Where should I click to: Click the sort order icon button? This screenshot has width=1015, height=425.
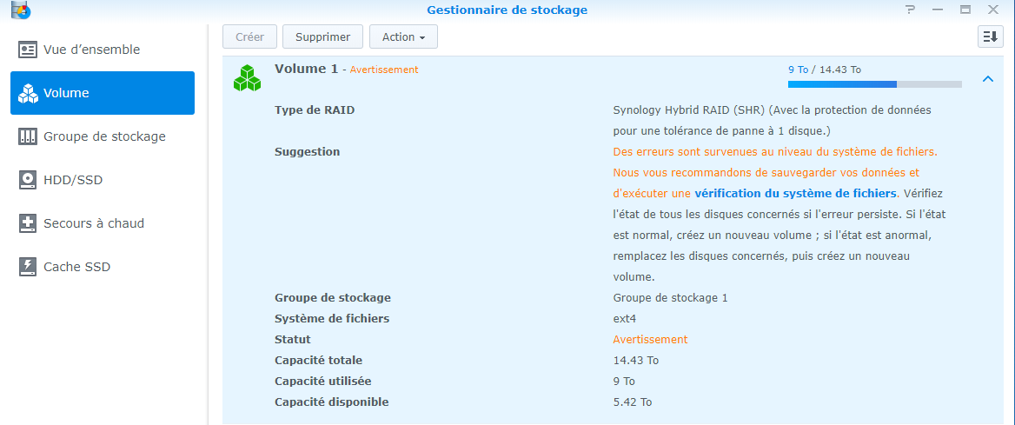tap(991, 37)
